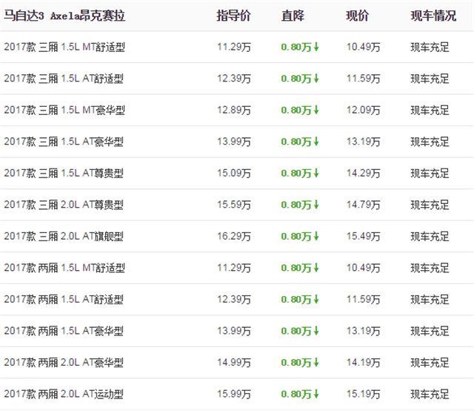This screenshot has width=474, height=411.
Task: Click the 现价 column header
Action: tap(357, 16)
